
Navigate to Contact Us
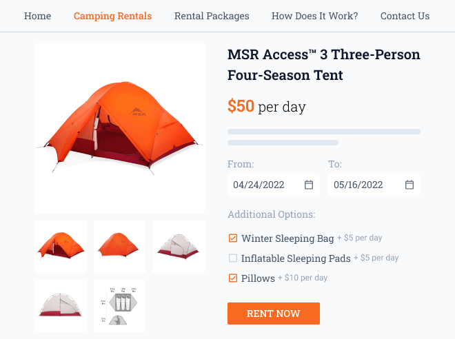click(405, 16)
